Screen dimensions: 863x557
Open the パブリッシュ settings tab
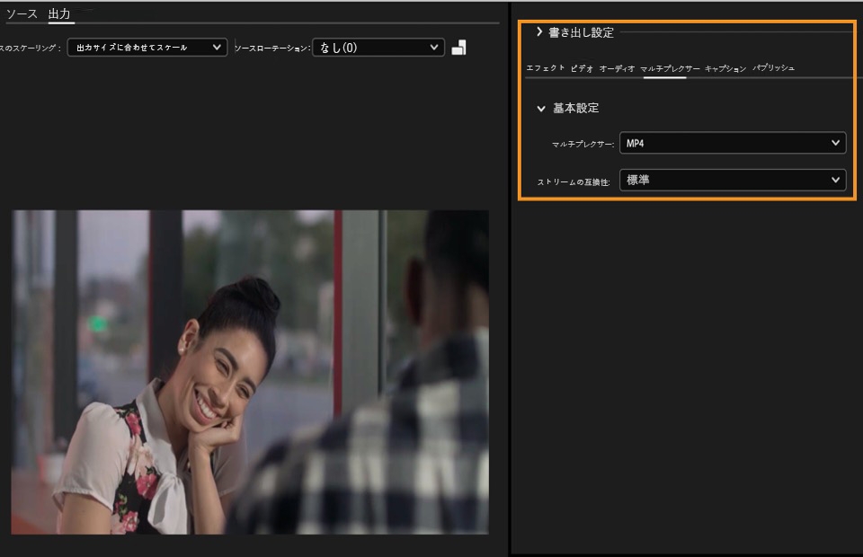pos(773,67)
